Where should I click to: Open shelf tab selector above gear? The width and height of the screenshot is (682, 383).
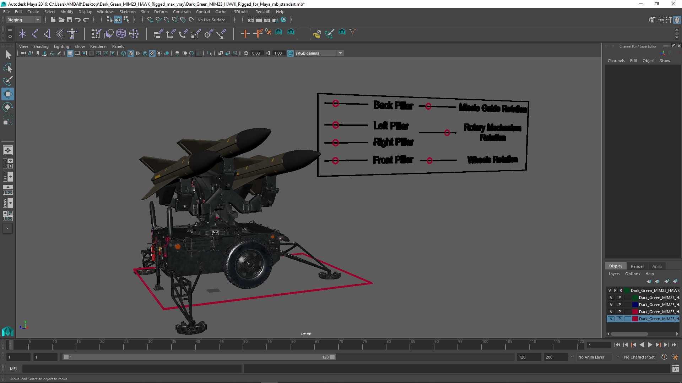(x=10, y=30)
